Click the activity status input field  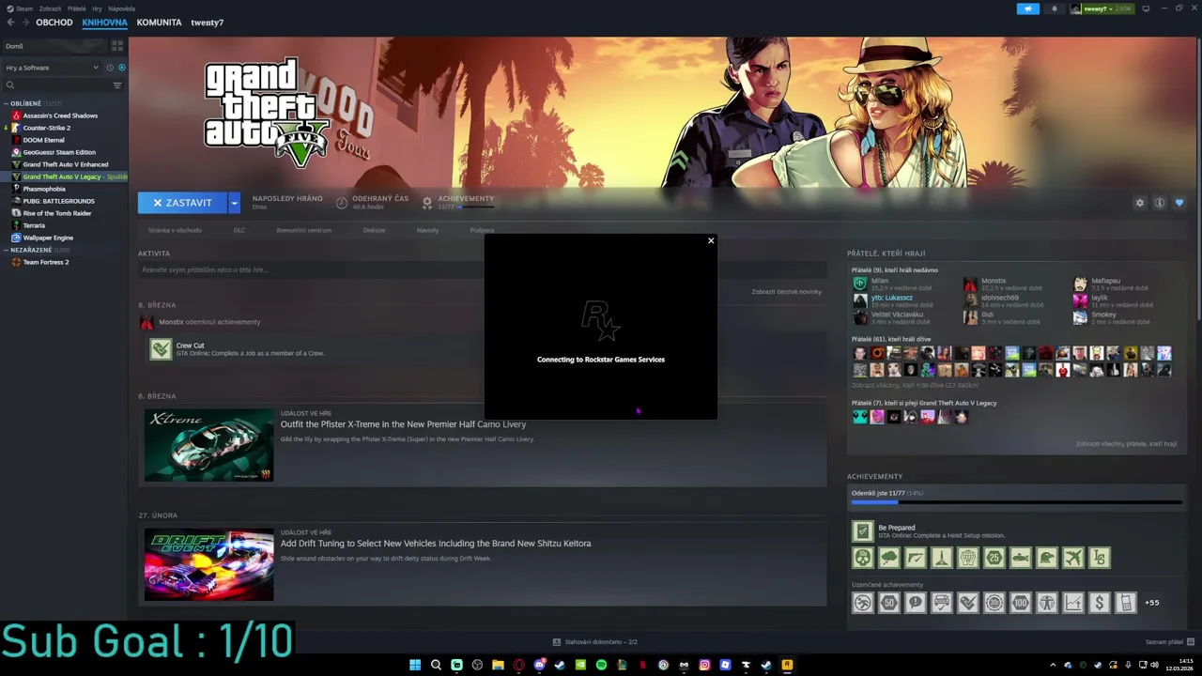pyautogui.click(x=481, y=270)
